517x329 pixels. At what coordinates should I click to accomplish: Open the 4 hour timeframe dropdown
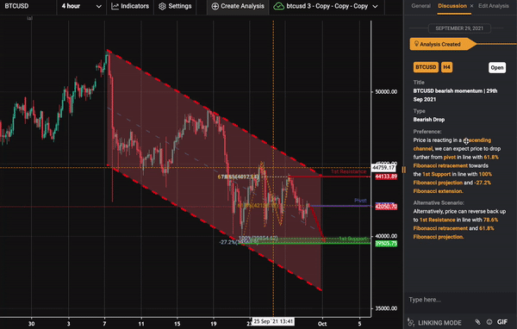pos(81,6)
